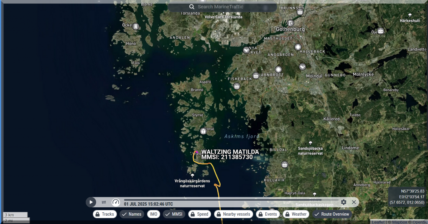
Task: Open playback settings gear icon
Action: point(344,202)
